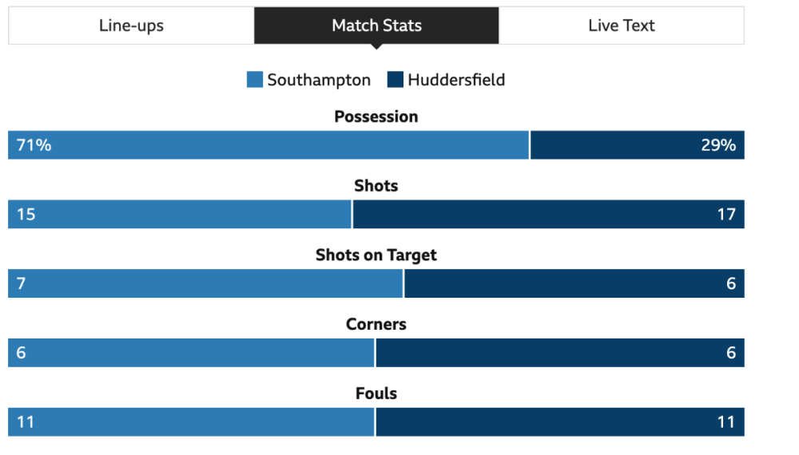Click Southampton's corners bar
Screen dimensions: 799x455
[191, 353]
